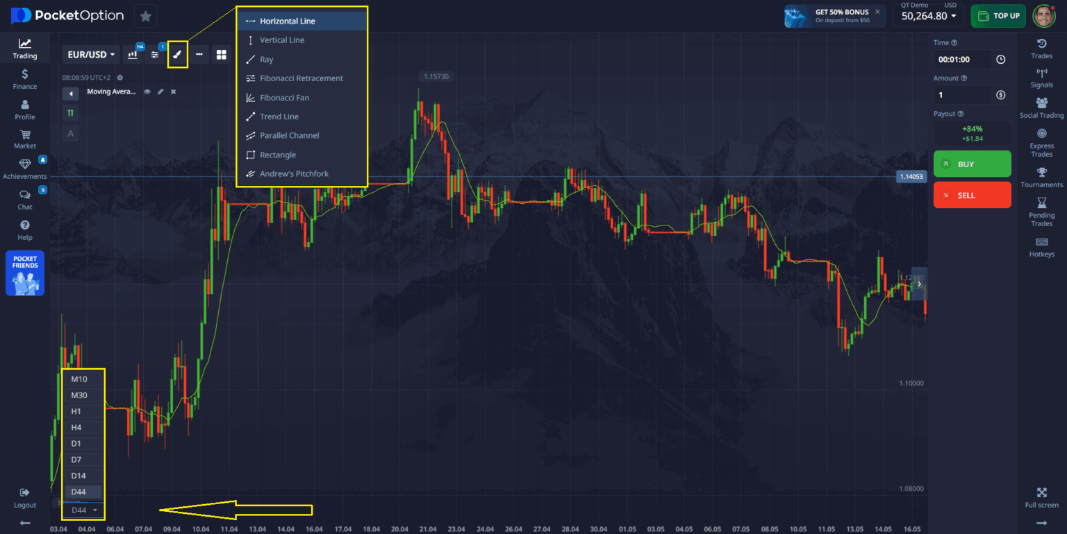Select Fibonacci Retracement from the drawing menu

pyautogui.click(x=301, y=78)
